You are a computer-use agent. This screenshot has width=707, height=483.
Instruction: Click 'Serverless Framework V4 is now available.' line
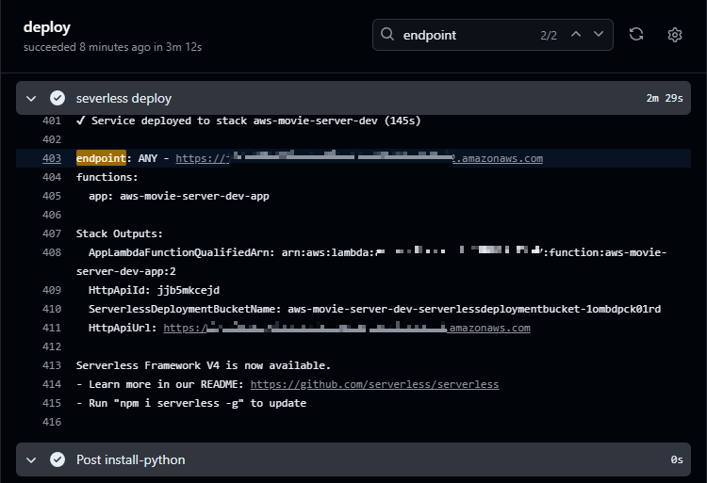click(204, 365)
